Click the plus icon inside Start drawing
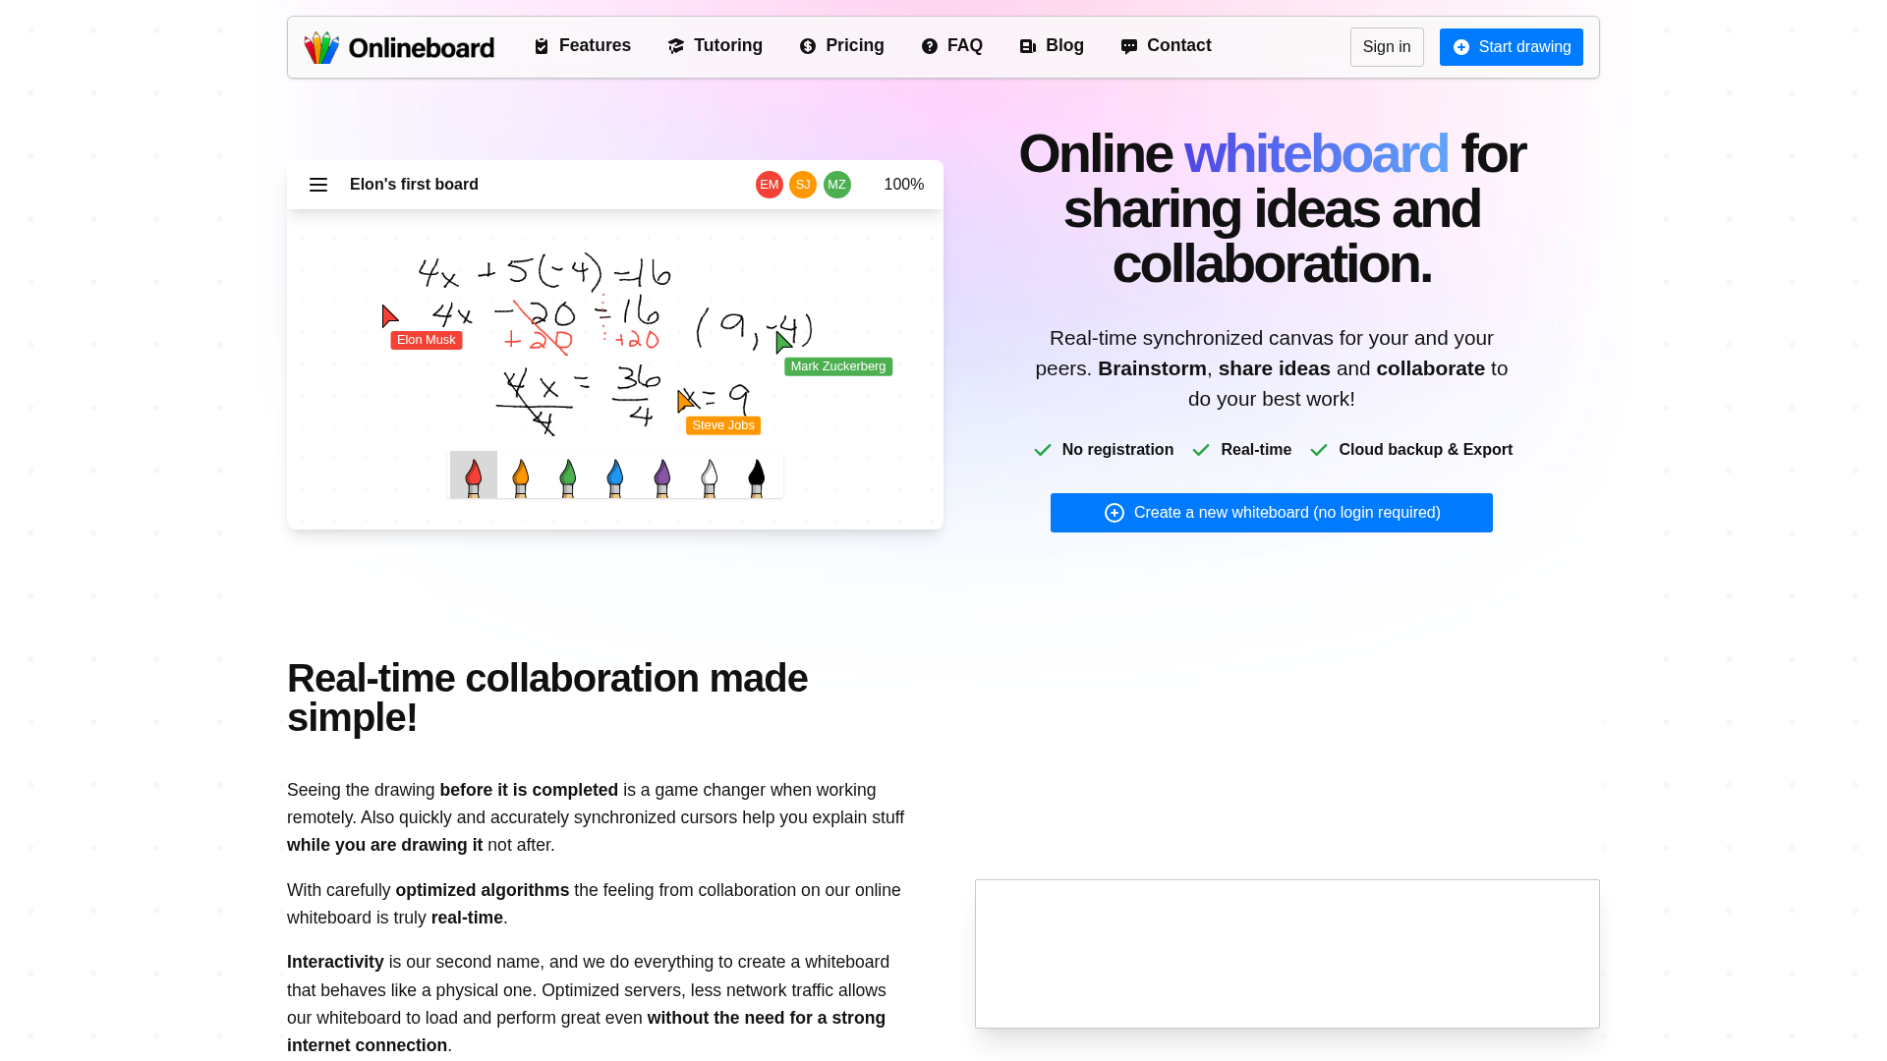1887x1061 pixels. click(x=1461, y=47)
